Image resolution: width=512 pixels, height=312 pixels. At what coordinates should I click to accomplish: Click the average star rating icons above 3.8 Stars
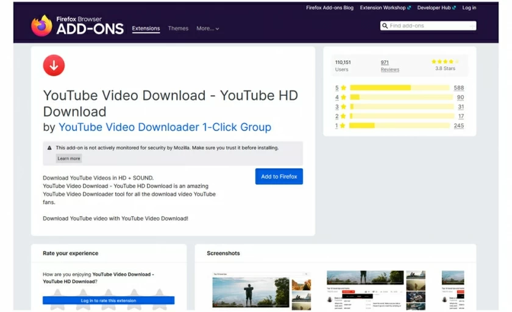(445, 62)
